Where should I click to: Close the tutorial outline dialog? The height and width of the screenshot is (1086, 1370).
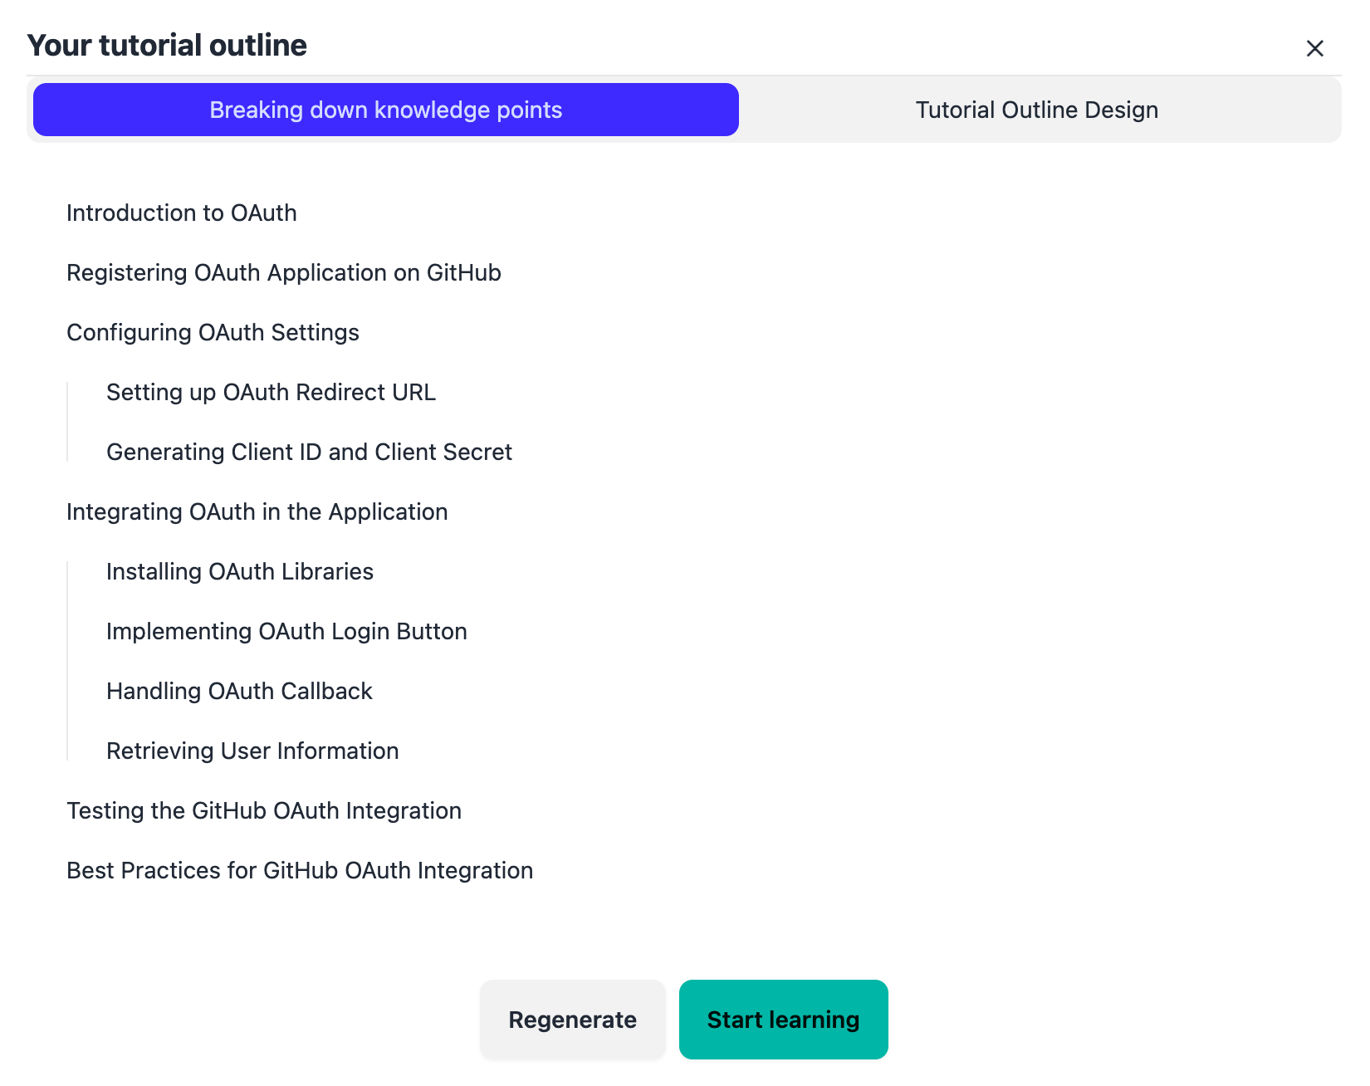[x=1314, y=48]
